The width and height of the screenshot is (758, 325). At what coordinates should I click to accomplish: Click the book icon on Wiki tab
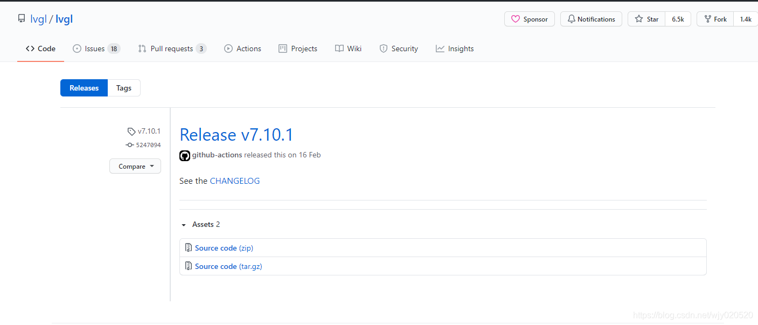click(x=339, y=49)
